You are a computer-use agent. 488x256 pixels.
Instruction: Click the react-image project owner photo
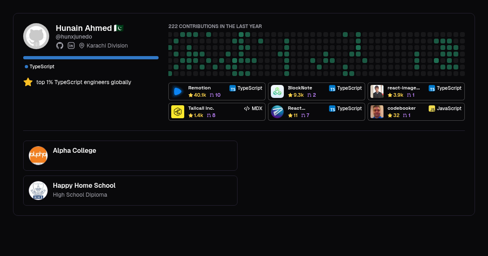[377, 91]
